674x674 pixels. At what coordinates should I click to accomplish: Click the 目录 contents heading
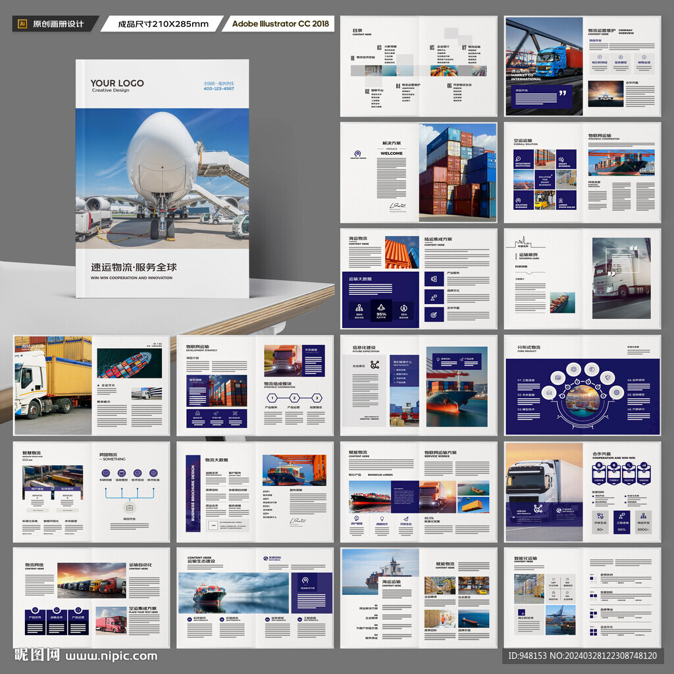[357, 30]
